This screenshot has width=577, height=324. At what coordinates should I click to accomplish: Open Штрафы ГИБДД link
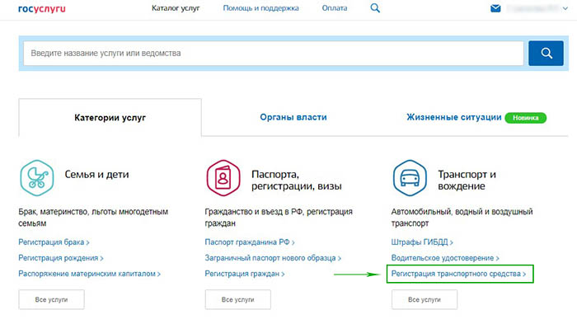422,242
